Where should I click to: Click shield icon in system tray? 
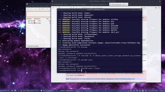137,90
